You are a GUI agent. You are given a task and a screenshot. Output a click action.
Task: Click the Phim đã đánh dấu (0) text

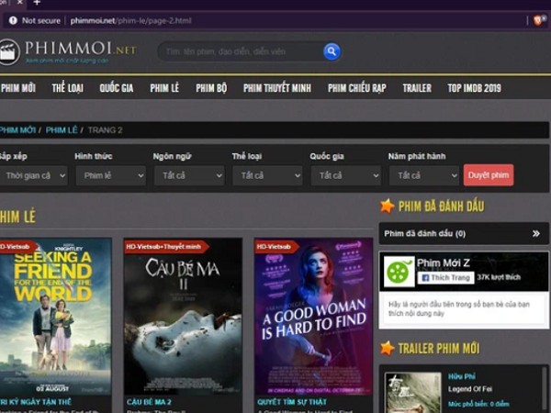tap(425, 233)
